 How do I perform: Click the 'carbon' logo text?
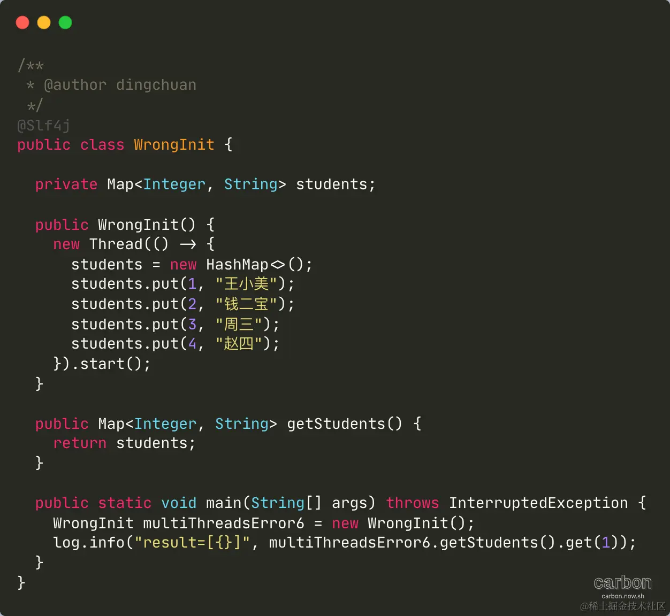(x=623, y=582)
